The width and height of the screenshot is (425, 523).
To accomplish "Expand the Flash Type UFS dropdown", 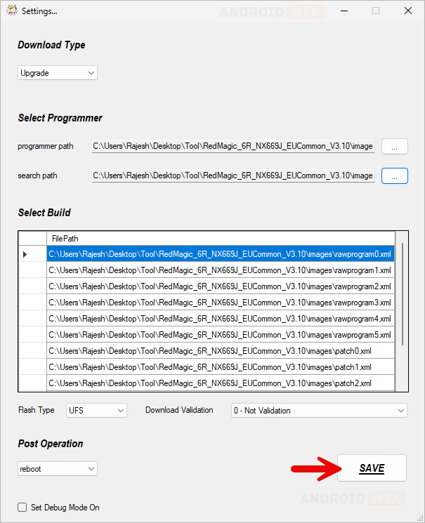I will click(96, 411).
